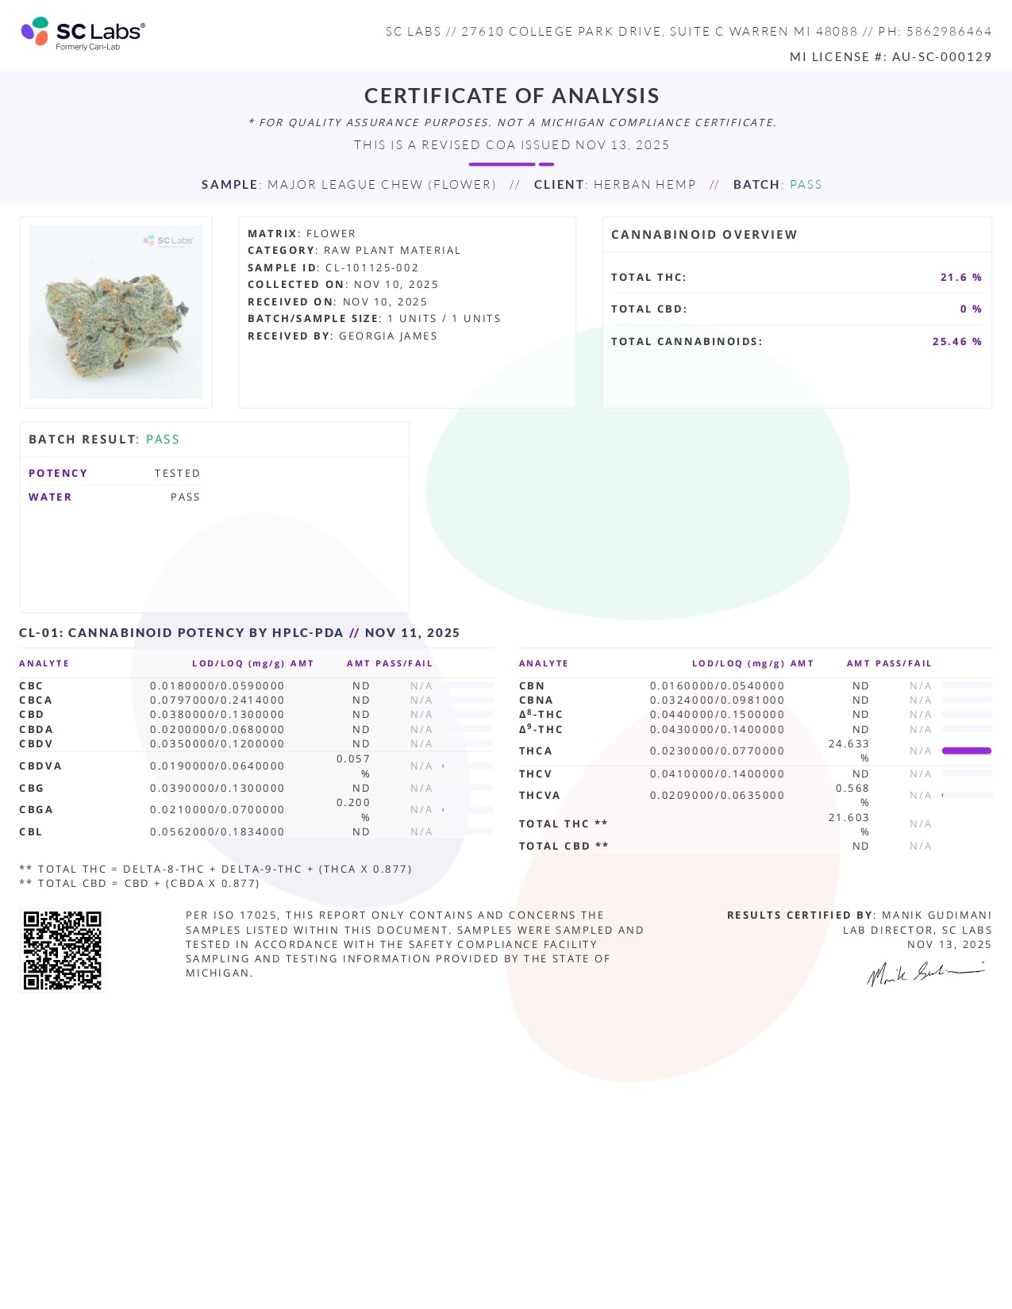
Task: Click the lab director's handwritten signature
Action: click(x=925, y=973)
